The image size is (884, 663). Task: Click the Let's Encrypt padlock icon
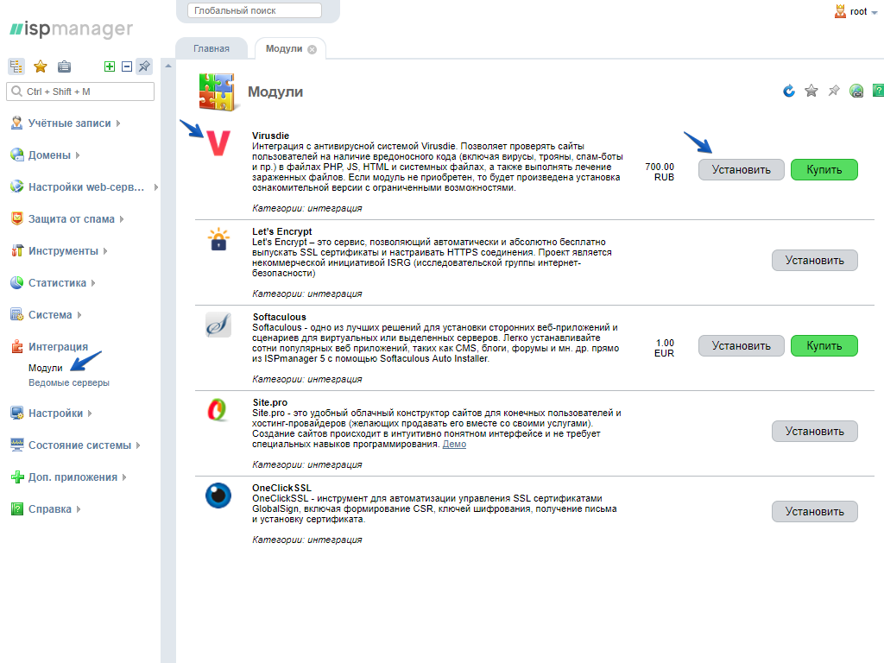pos(218,239)
